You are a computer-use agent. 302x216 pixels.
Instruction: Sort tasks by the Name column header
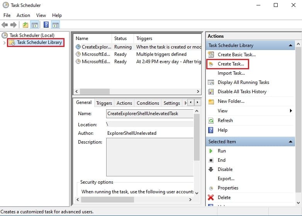pyautogui.click(x=93, y=39)
